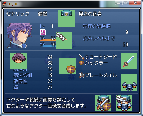Click the brown-haired chibi head tile
Image resolution: width=143 pixels, height=116 pixels.
[18, 61]
